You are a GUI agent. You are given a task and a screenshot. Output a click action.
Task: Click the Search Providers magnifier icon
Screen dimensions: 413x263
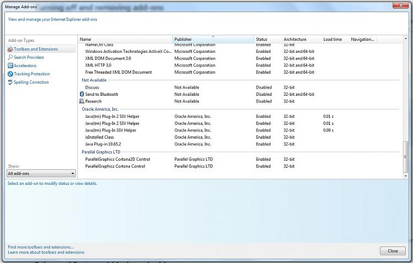click(x=10, y=57)
